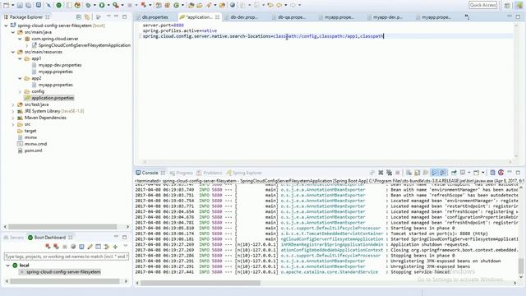Viewport: 526px width, 296px height.
Task: Collapse the app1 folder
Action: point(20,58)
